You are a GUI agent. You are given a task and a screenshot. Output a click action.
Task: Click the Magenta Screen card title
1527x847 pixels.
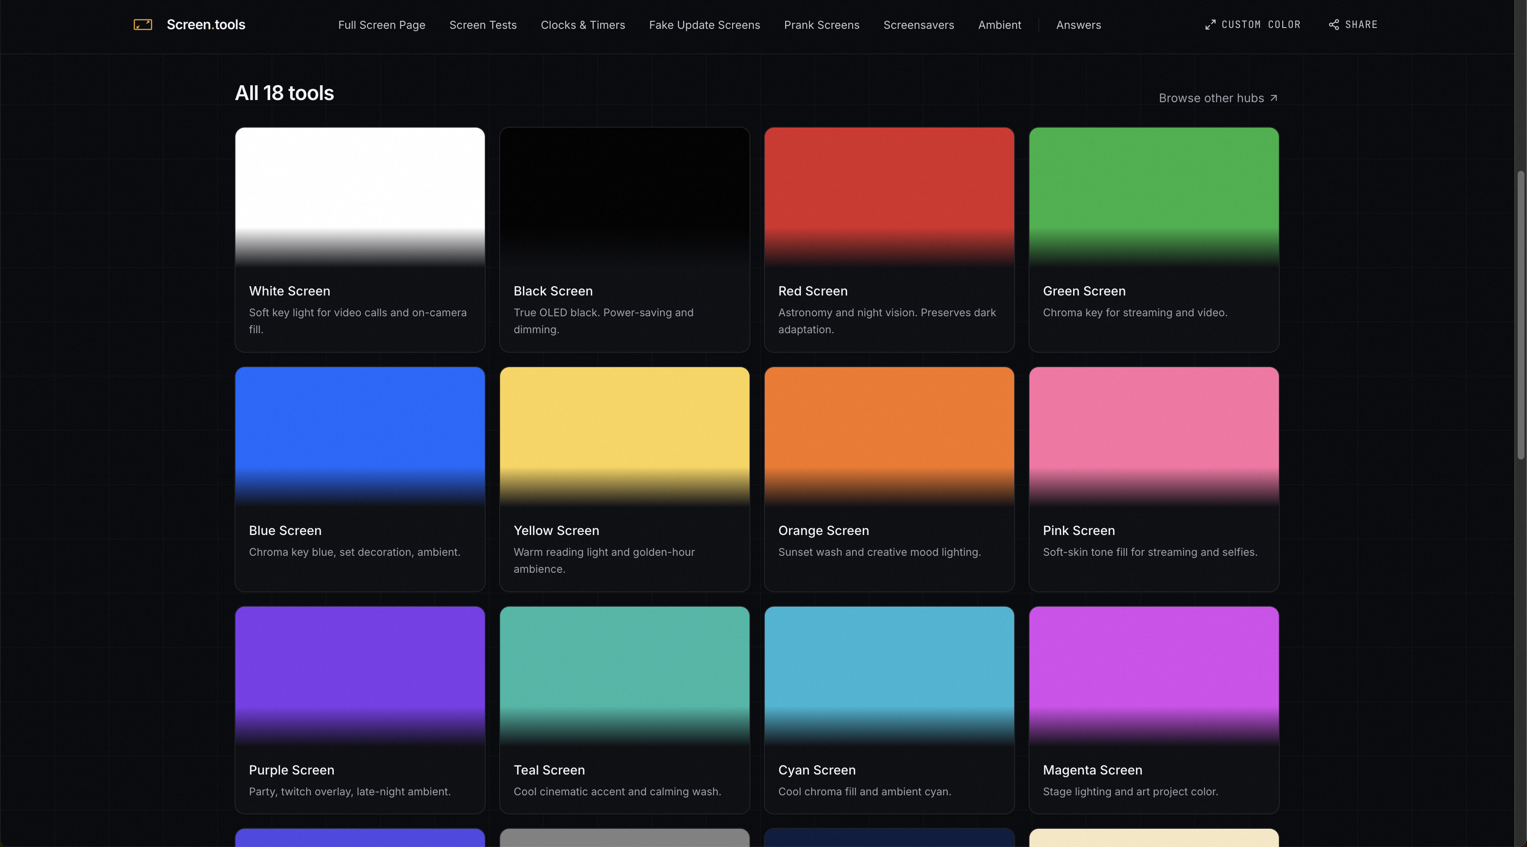(1093, 770)
